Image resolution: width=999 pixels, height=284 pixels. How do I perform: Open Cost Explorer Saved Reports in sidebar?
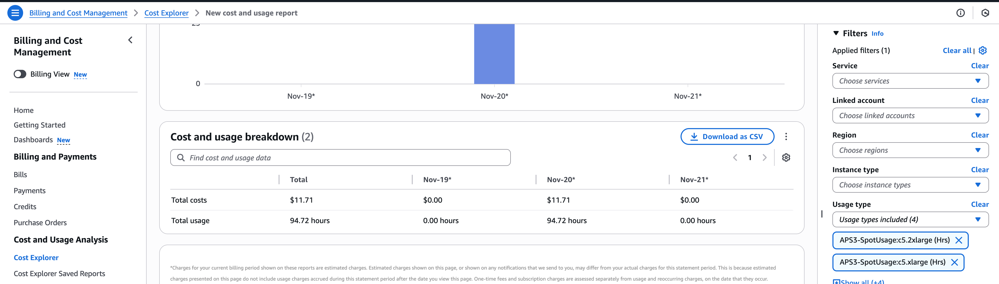coord(59,274)
